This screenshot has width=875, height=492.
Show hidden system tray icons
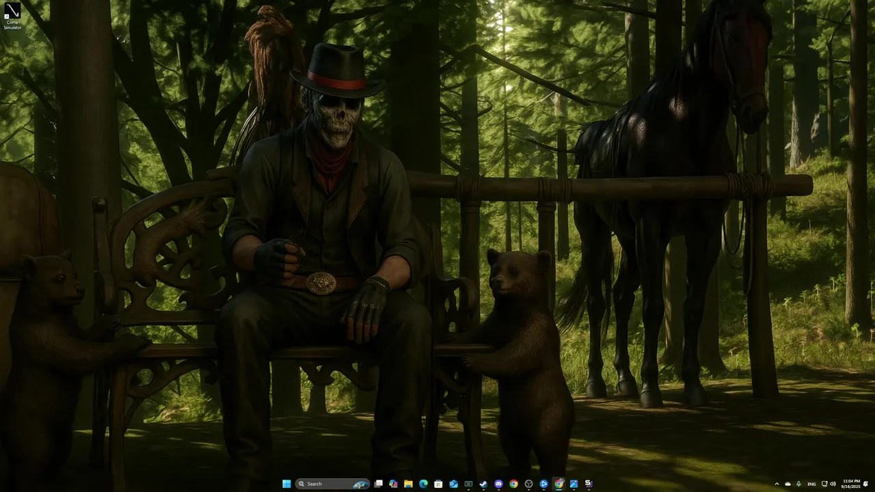tap(777, 484)
